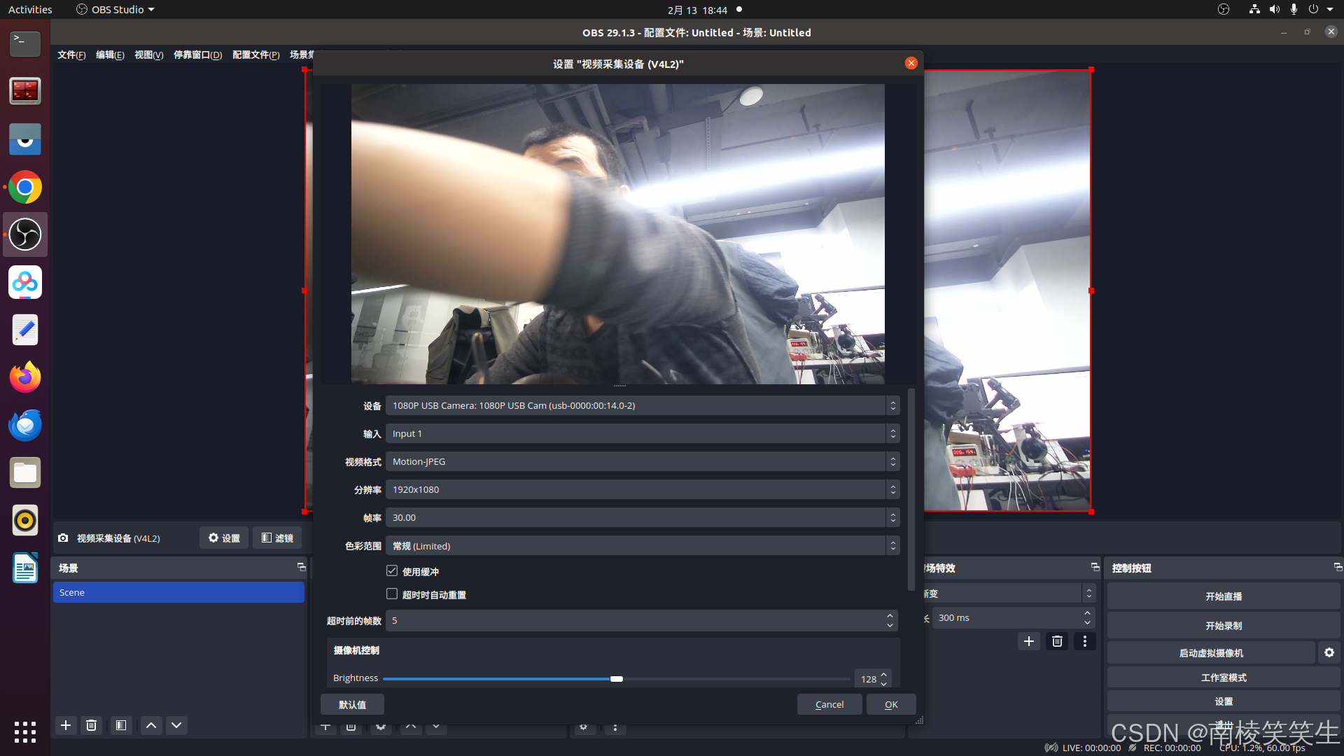Open the 视频格式 Motion-JPEG dropdown
Screen dimensions: 1344x756
click(x=641, y=461)
